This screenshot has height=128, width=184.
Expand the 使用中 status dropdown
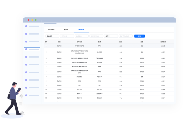point(111,36)
